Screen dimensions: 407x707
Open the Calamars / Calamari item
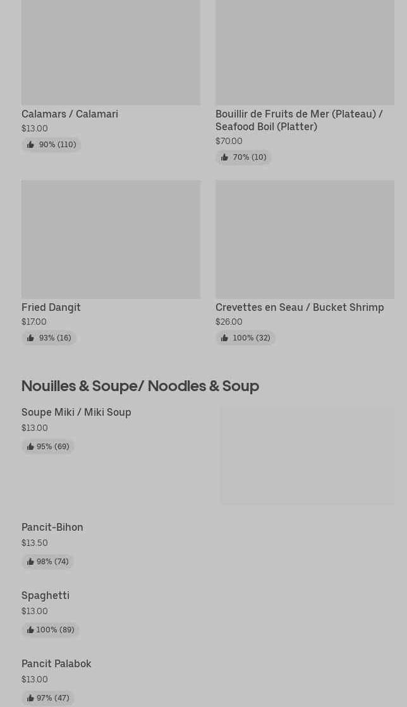point(70,114)
